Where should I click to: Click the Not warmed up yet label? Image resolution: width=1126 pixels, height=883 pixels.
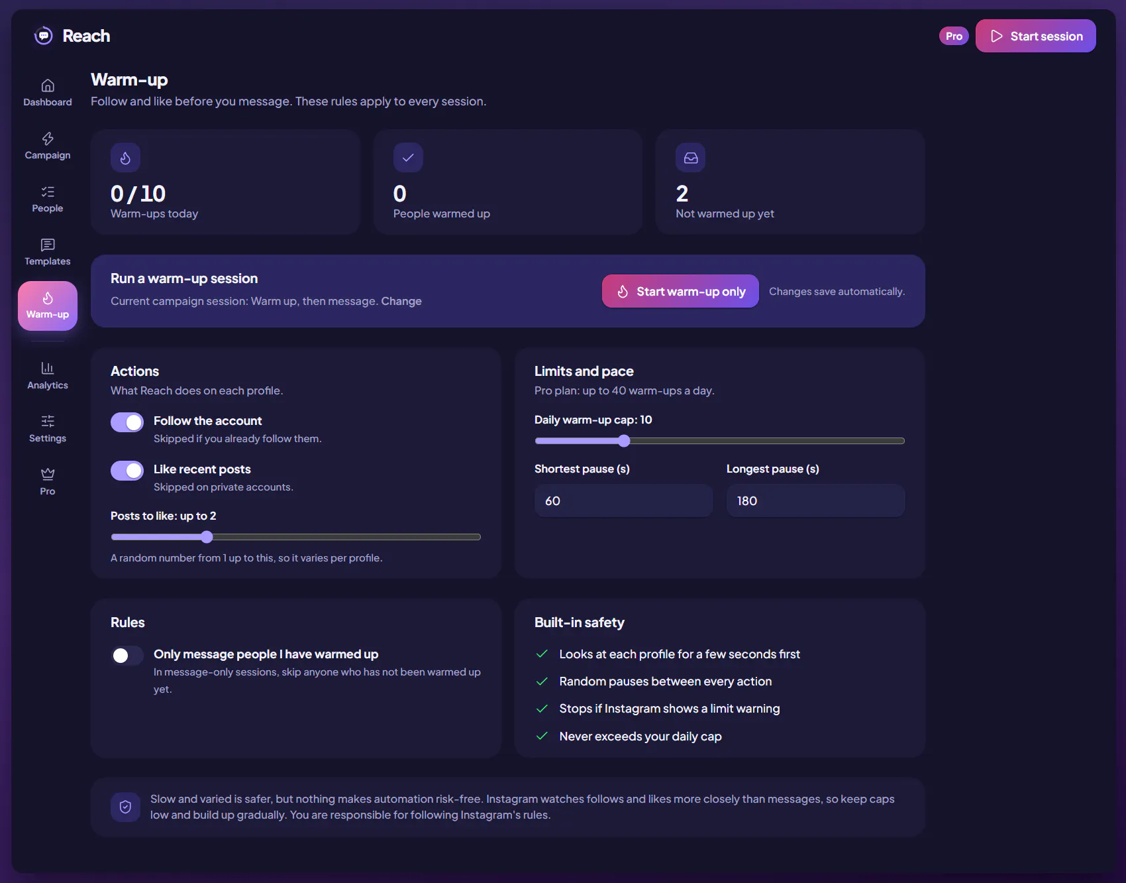725,213
